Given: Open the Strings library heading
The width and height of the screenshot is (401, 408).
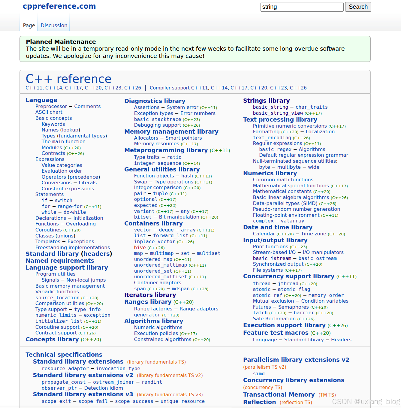Looking at the screenshot, I should [267, 101].
